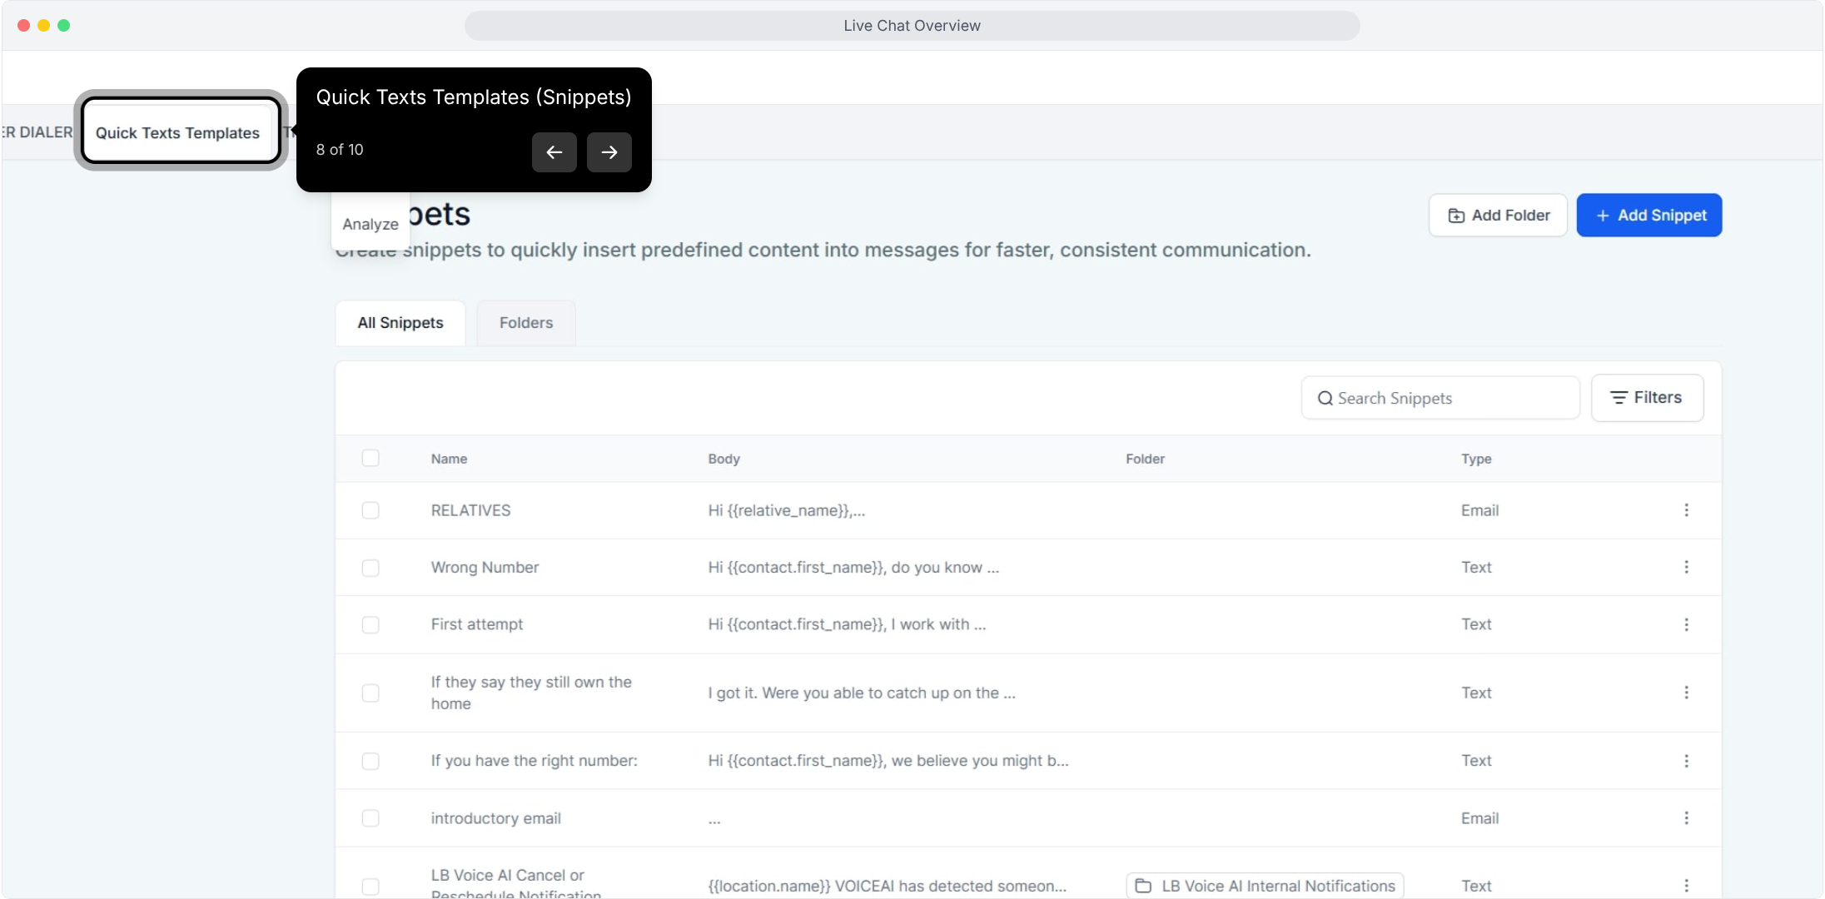The width and height of the screenshot is (1825, 899).
Task: Check the select-all checkbox in table header
Action: [x=370, y=459]
